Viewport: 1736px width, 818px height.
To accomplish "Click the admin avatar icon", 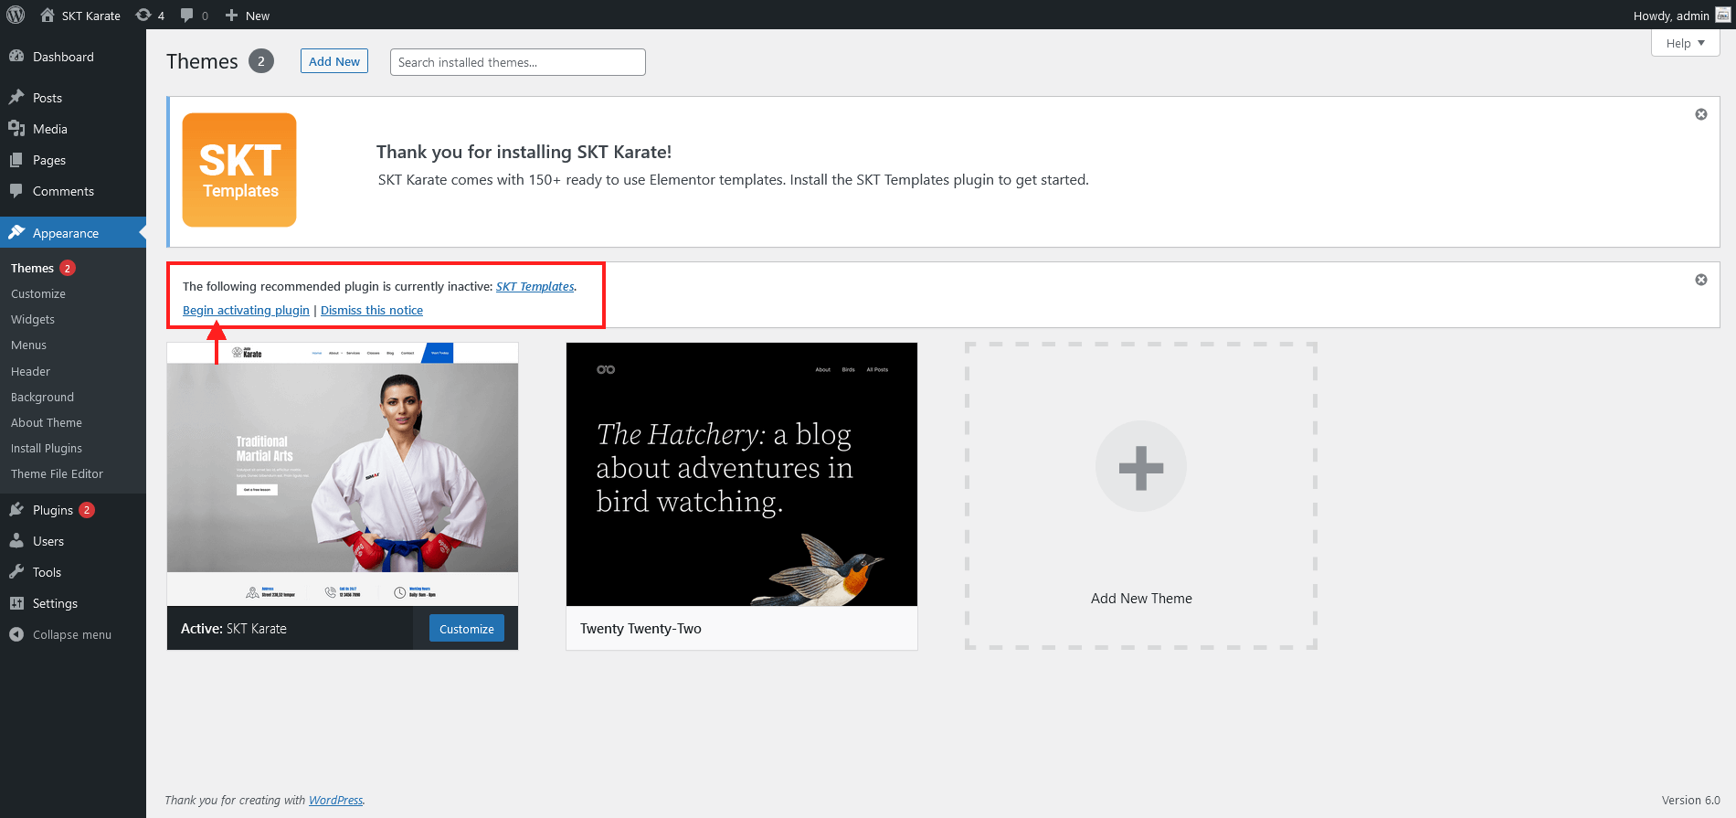I will pyautogui.click(x=1722, y=15).
